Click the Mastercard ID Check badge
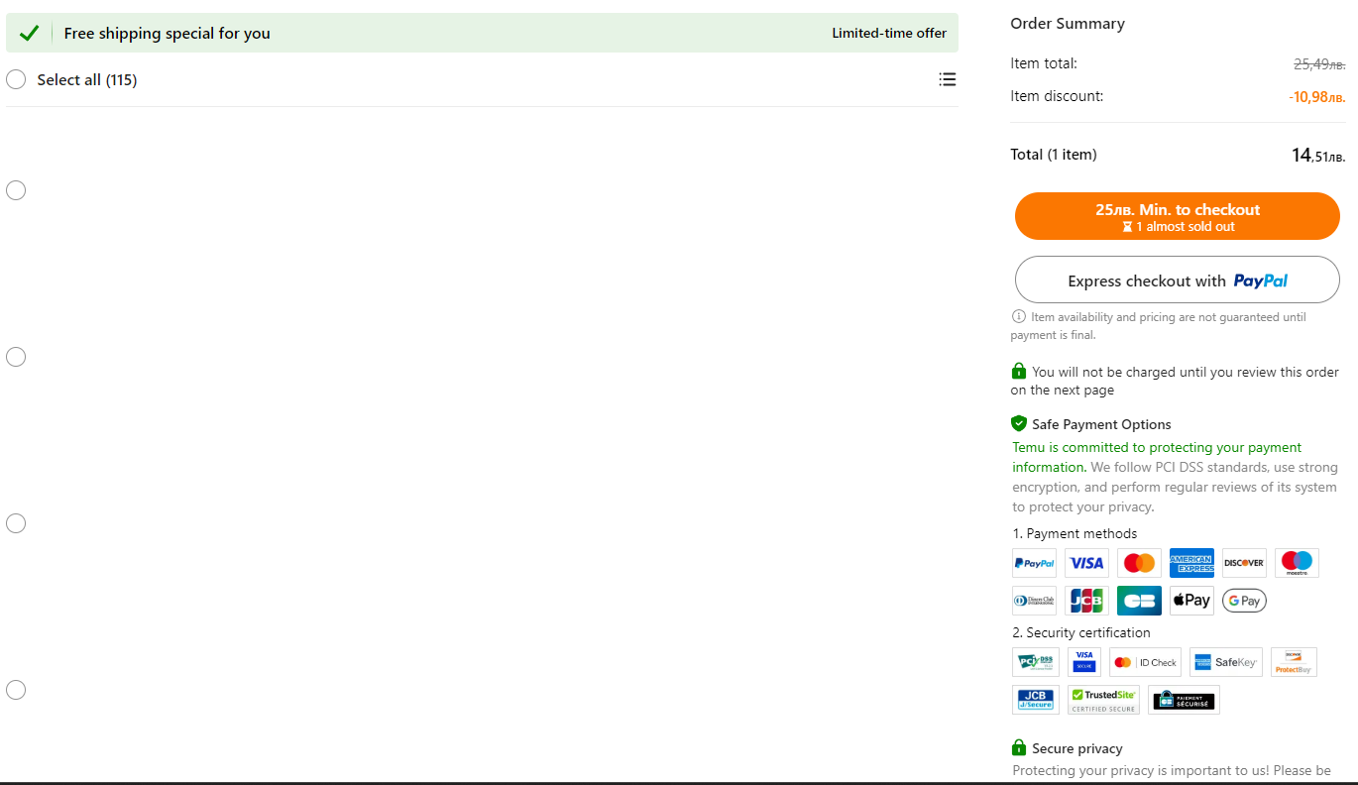The height and width of the screenshot is (785, 1358). [x=1144, y=662]
